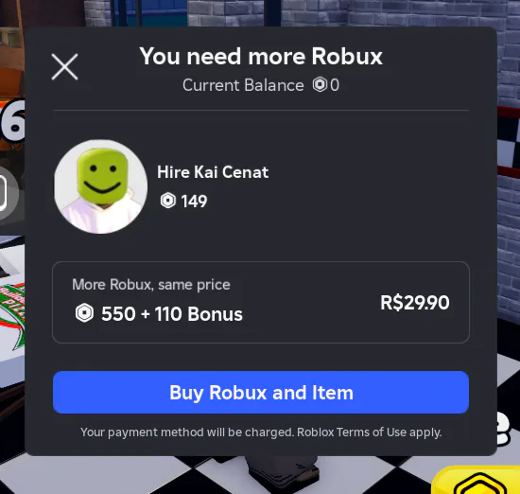Click the Robux icon beside Current Balance
Image resolution: width=520 pixels, height=494 pixels.
pyautogui.click(x=320, y=84)
